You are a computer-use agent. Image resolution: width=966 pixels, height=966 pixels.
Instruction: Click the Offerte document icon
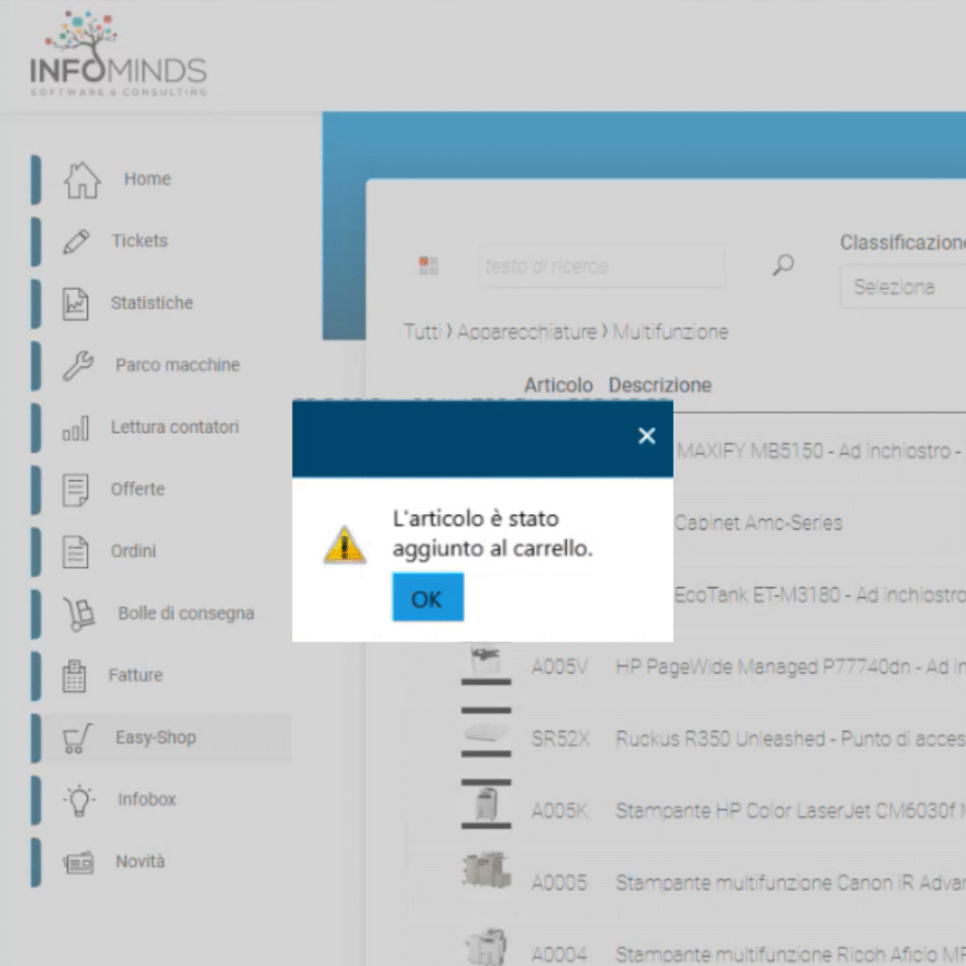(x=75, y=490)
